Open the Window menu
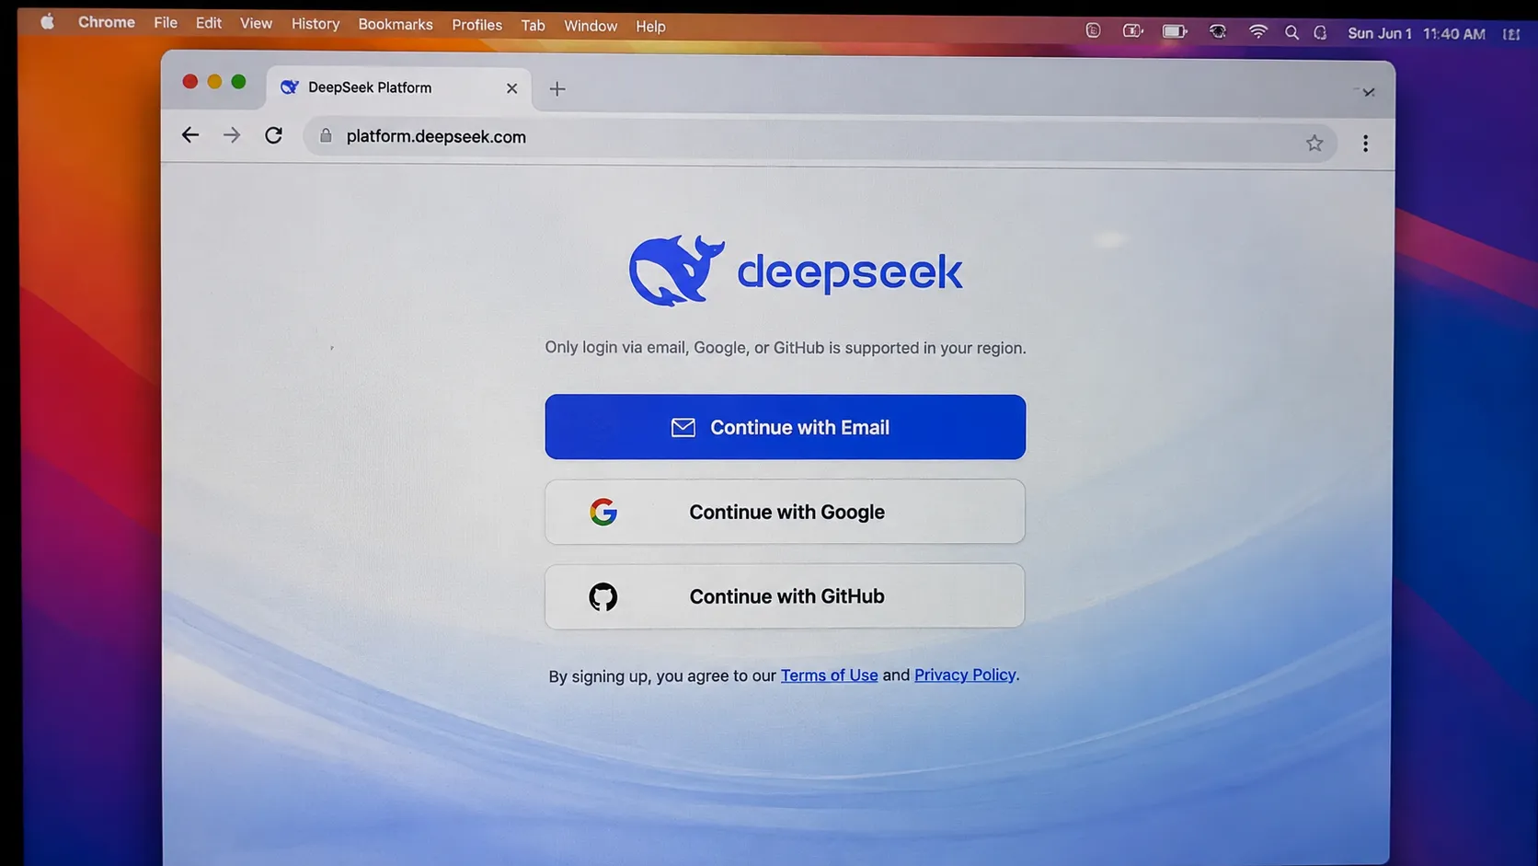Image resolution: width=1538 pixels, height=866 pixels. coord(591,26)
